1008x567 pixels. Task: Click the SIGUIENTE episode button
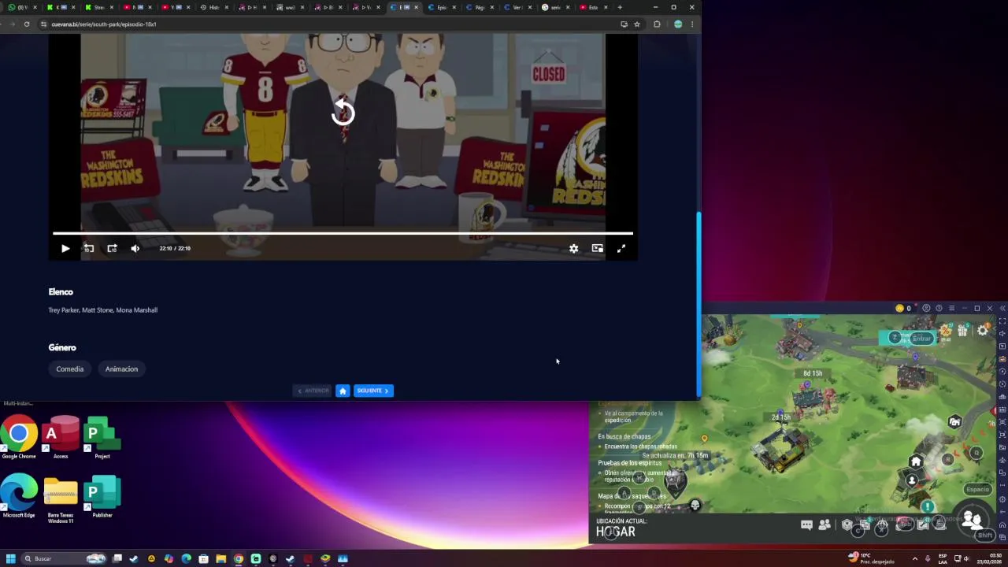(373, 391)
